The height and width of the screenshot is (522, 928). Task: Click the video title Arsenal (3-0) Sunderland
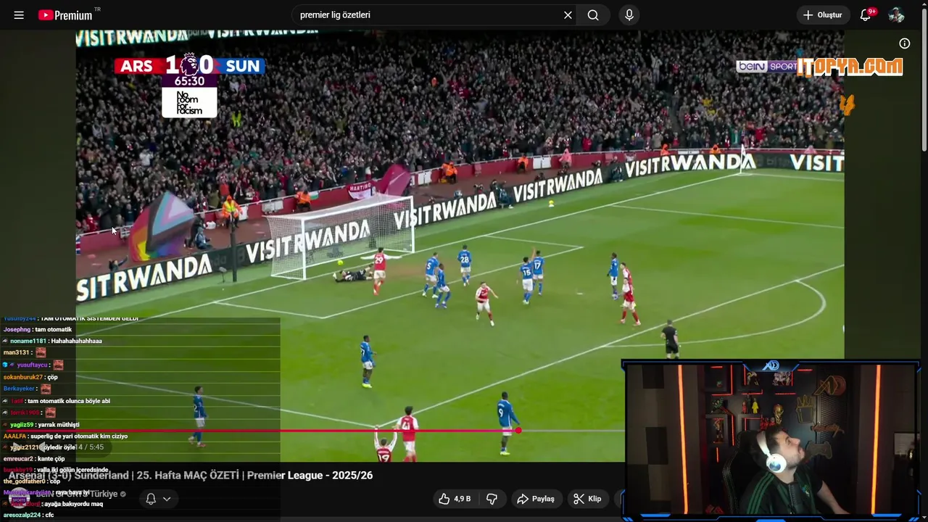tap(191, 476)
